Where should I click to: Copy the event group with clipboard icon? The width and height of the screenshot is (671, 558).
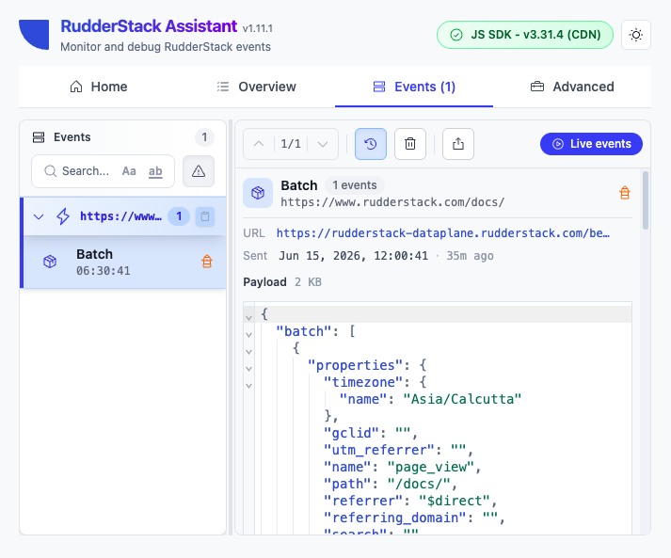point(205,216)
